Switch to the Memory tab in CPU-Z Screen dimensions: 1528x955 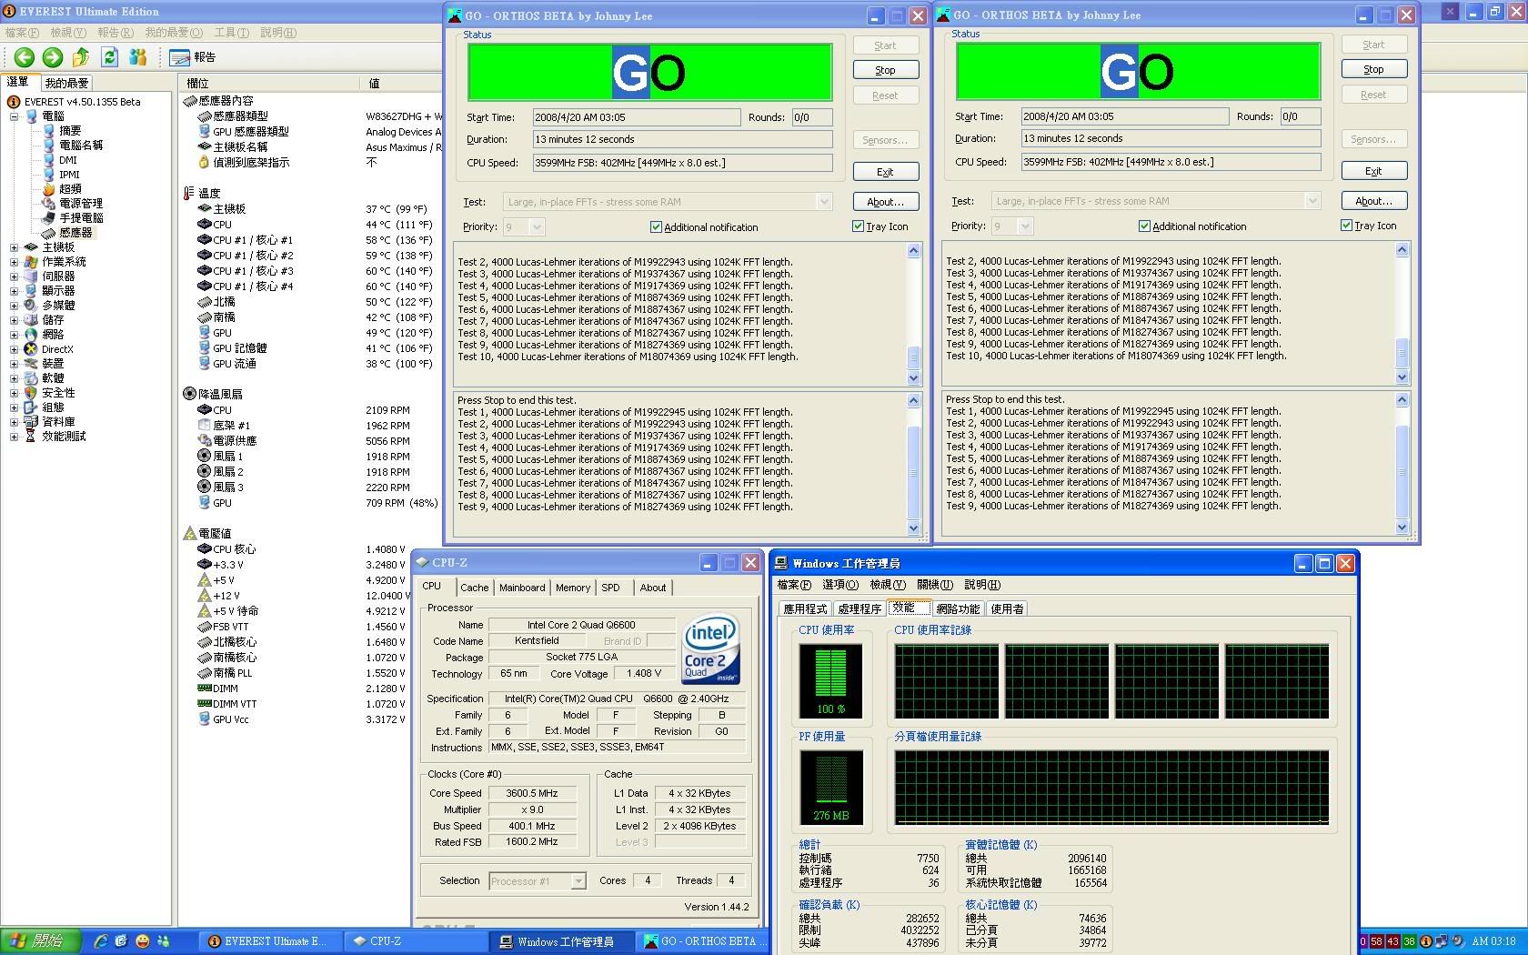[573, 588]
